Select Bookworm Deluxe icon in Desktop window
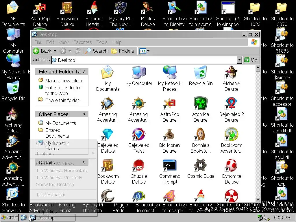Screen dimensions: 296x222 pos(108,171)
